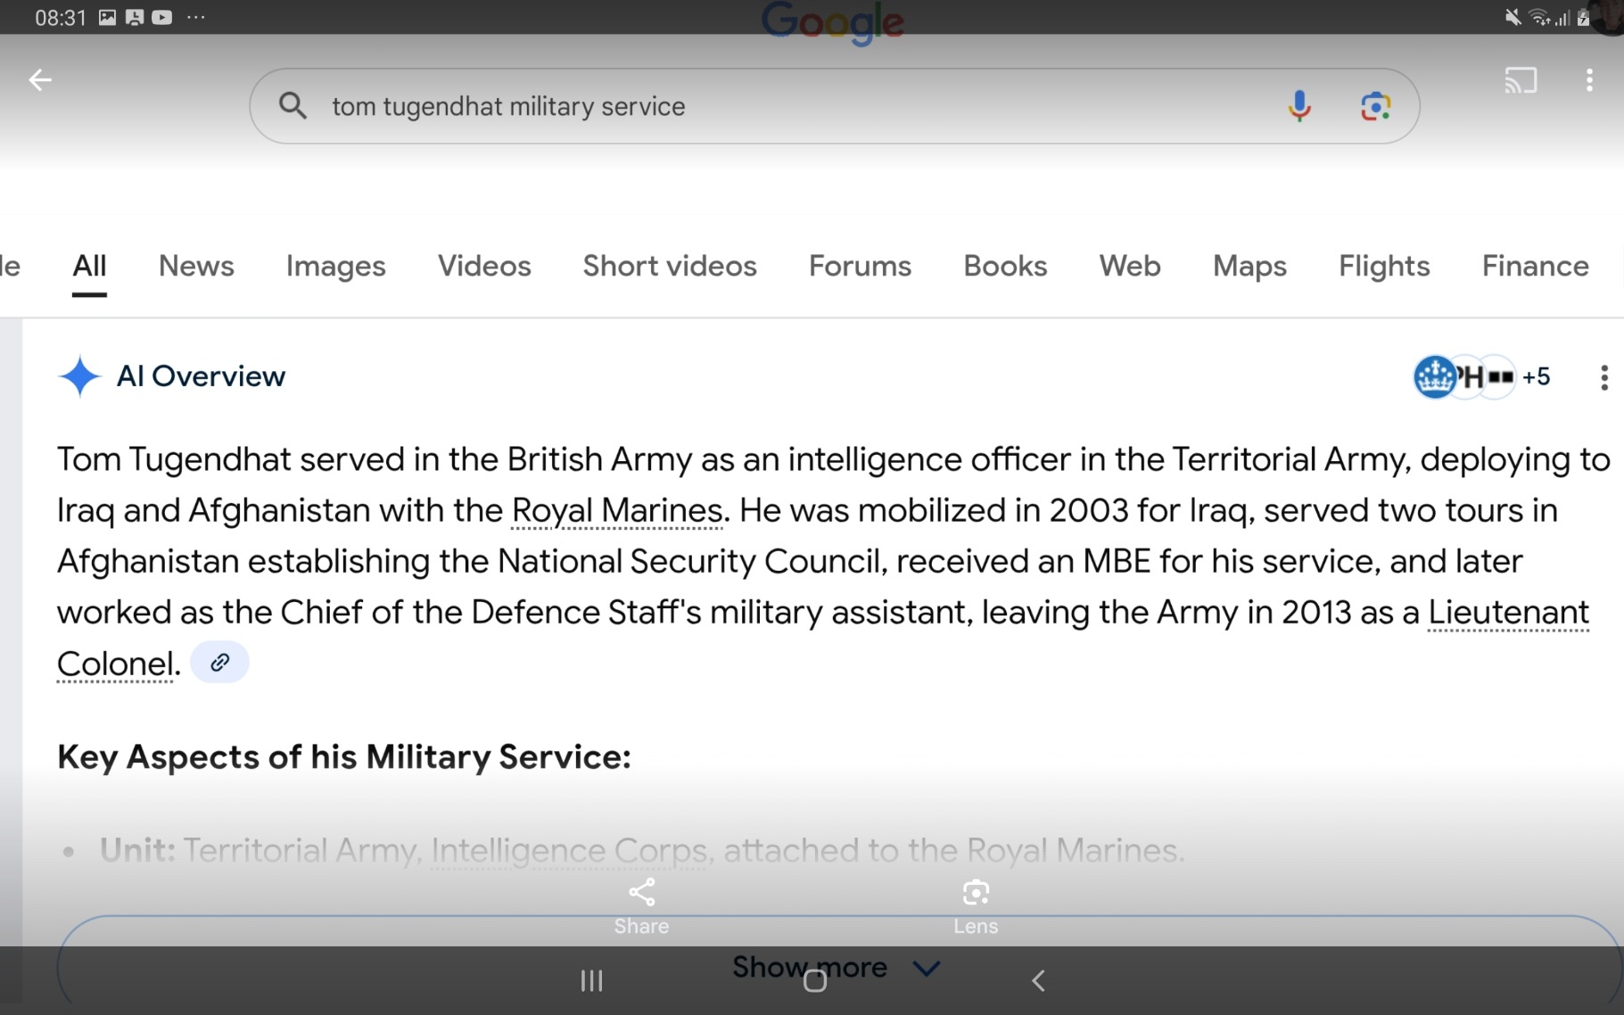Viewport: 1624px width, 1015px height.
Task: Tap the microphone for voice search
Action: tap(1301, 106)
